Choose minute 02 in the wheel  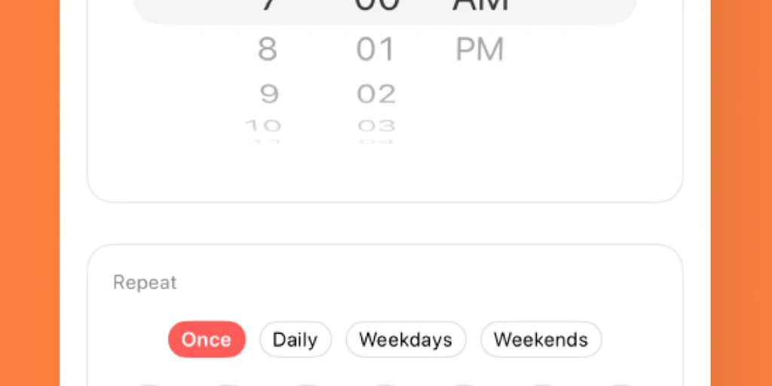click(x=376, y=94)
